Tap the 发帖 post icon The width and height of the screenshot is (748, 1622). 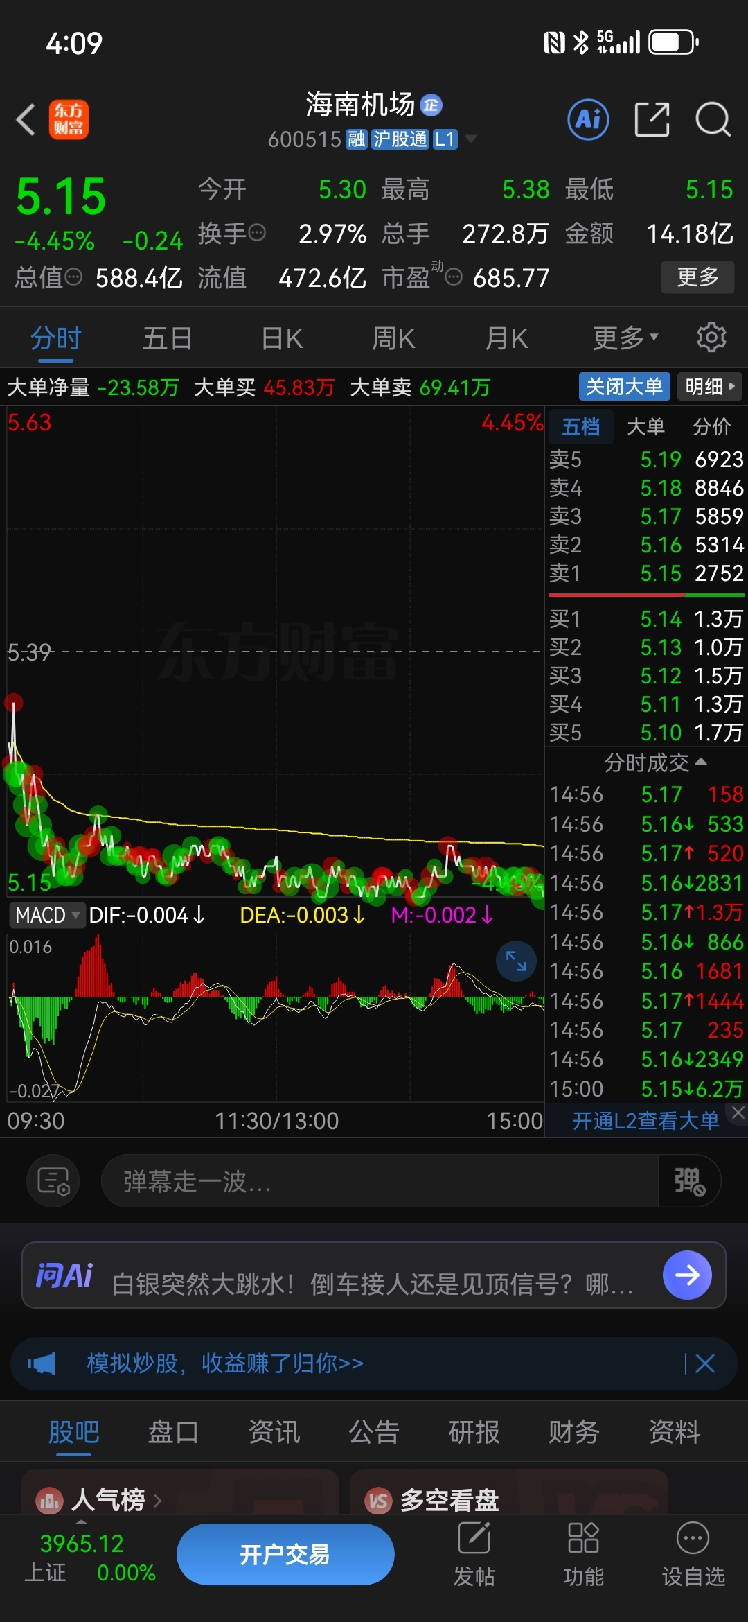tap(474, 1555)
